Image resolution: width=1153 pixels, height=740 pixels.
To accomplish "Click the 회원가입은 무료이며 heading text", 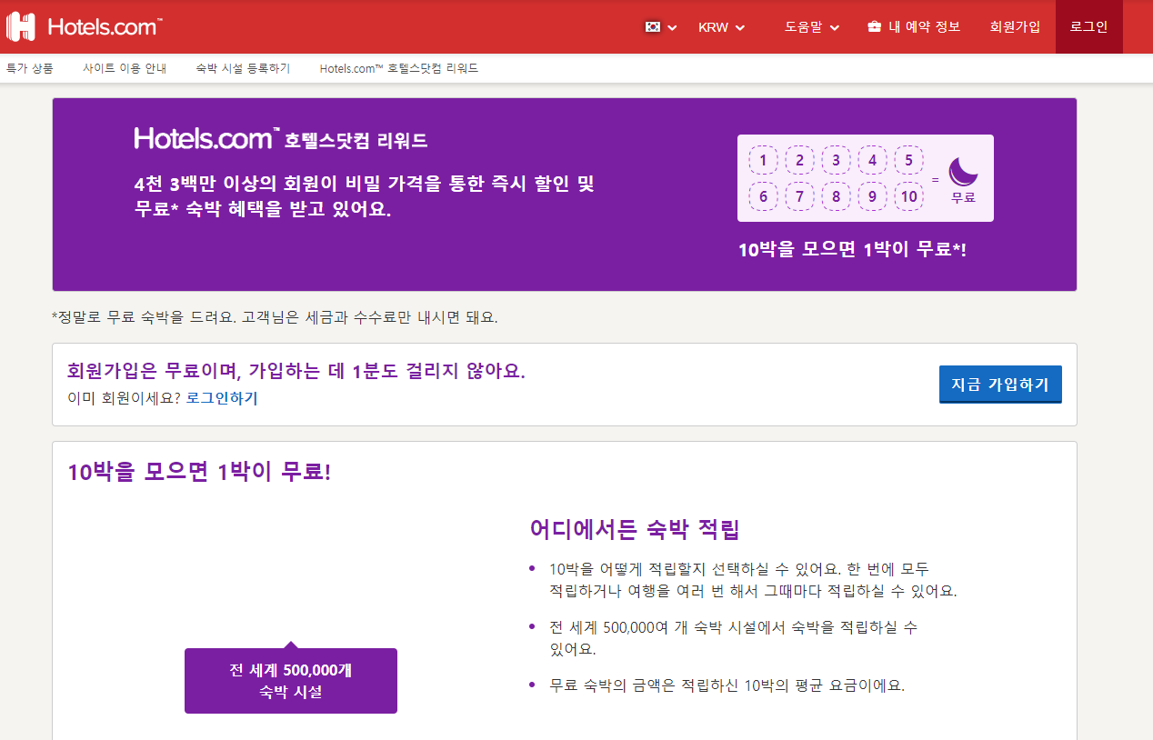I will point(296,371).
